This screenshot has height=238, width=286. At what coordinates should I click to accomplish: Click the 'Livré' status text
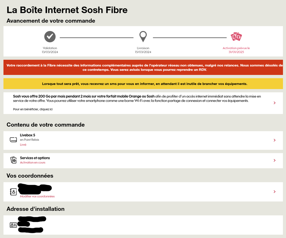tap(23, 145)
